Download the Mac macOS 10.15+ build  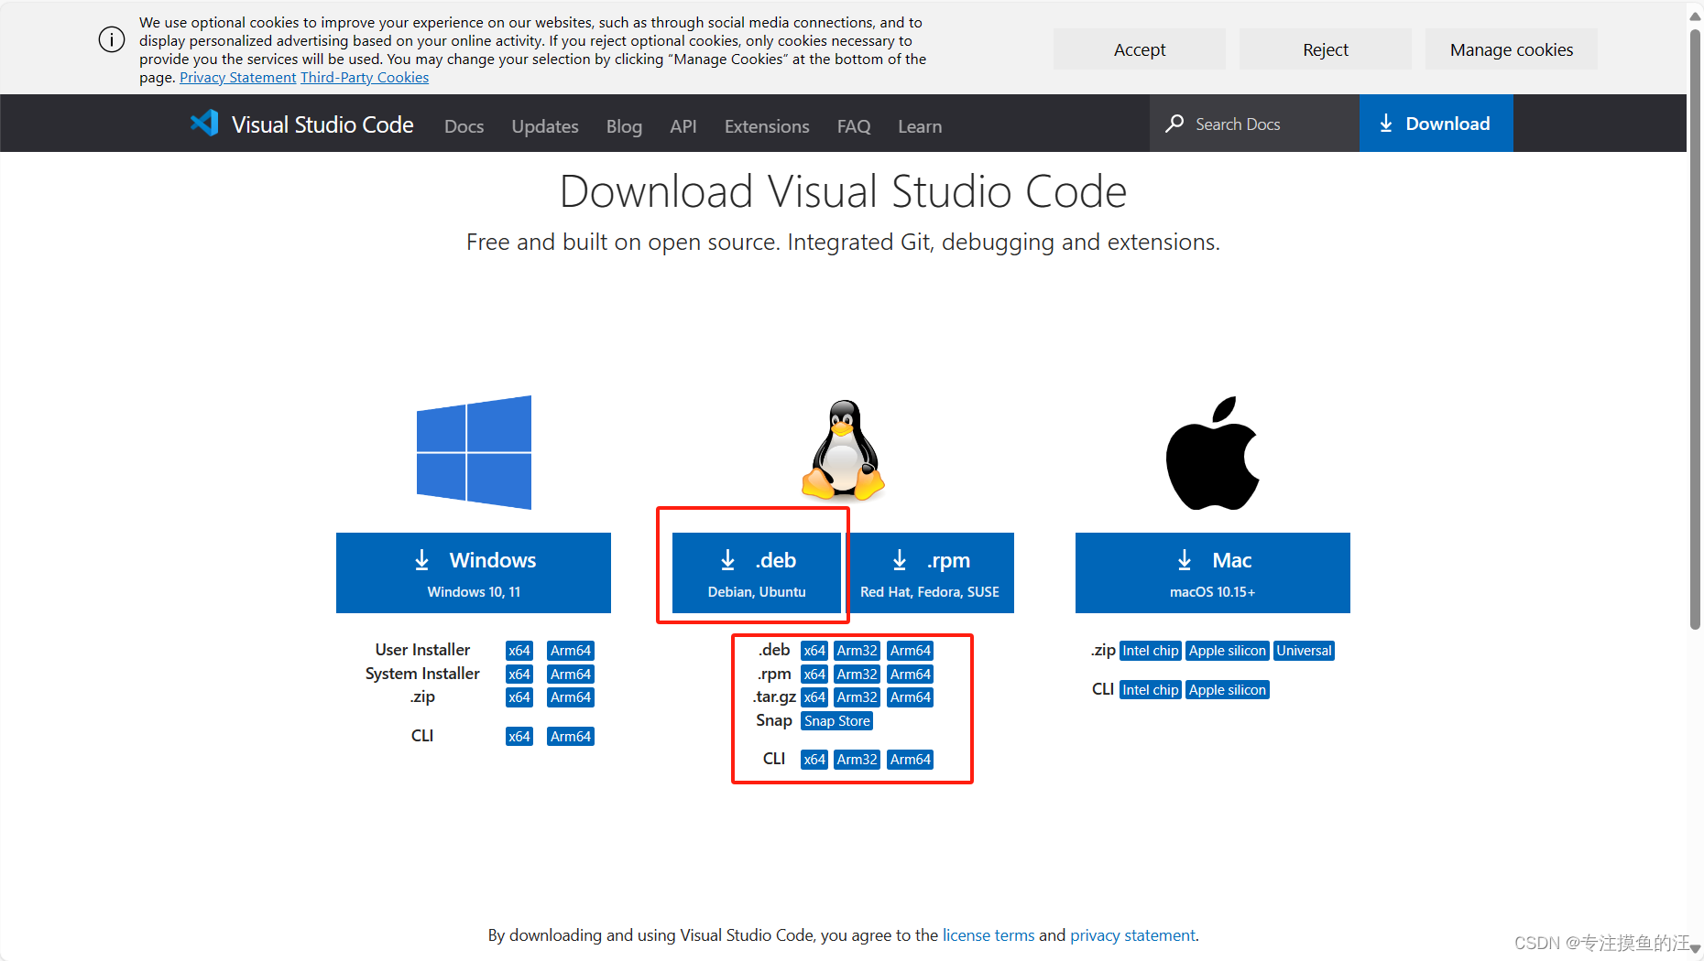[1213, 573]
